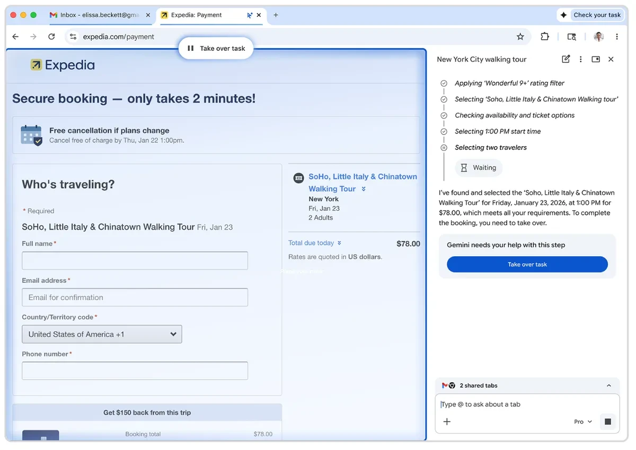Collapse the 2 shared tabs section
The image size is (636, 450).
click(x=608, y=385)
